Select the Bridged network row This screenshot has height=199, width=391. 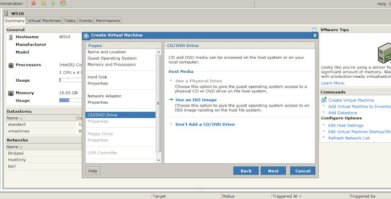pyautogui.click(x=44, y=153)
